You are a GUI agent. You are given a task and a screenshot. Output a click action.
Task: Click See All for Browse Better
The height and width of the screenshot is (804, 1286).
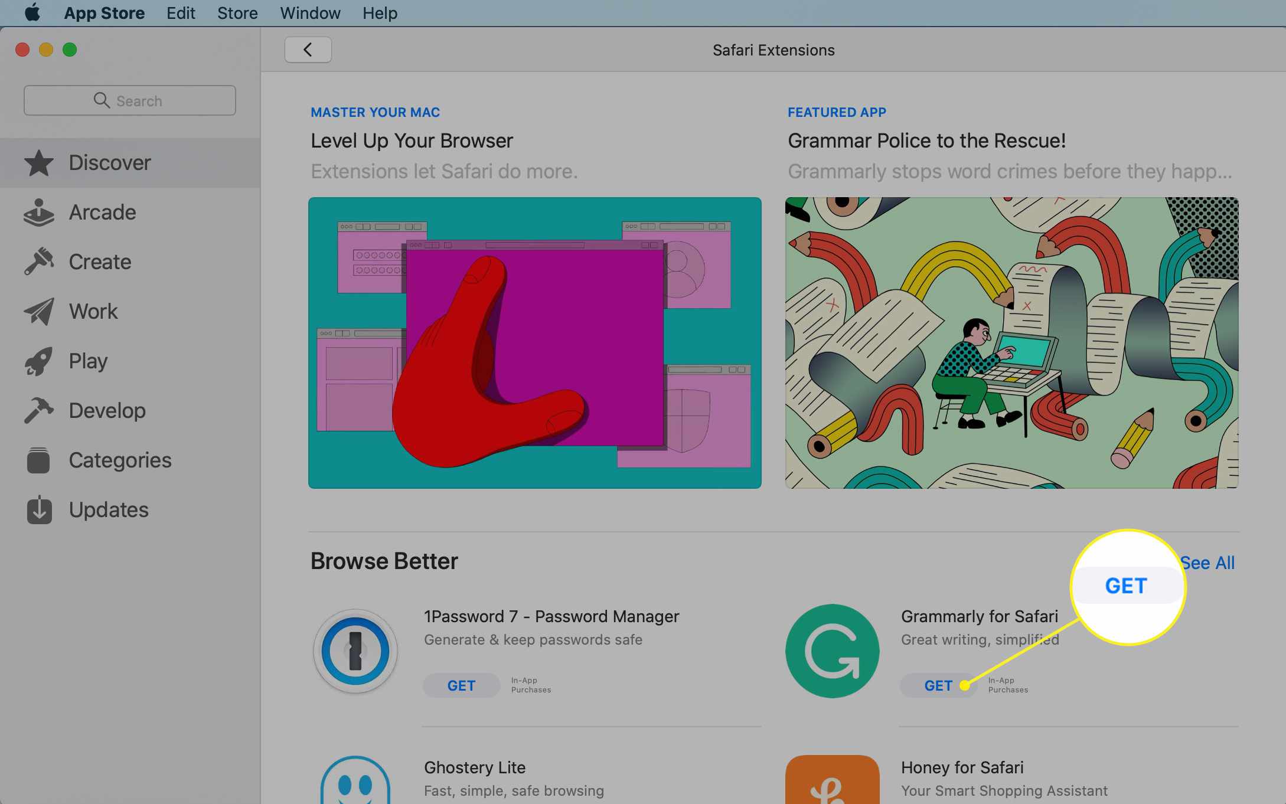tap(1207, 563)
